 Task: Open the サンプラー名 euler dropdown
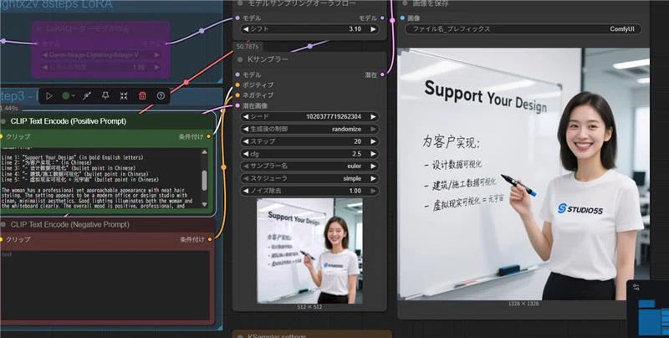(x=309, y=166)
